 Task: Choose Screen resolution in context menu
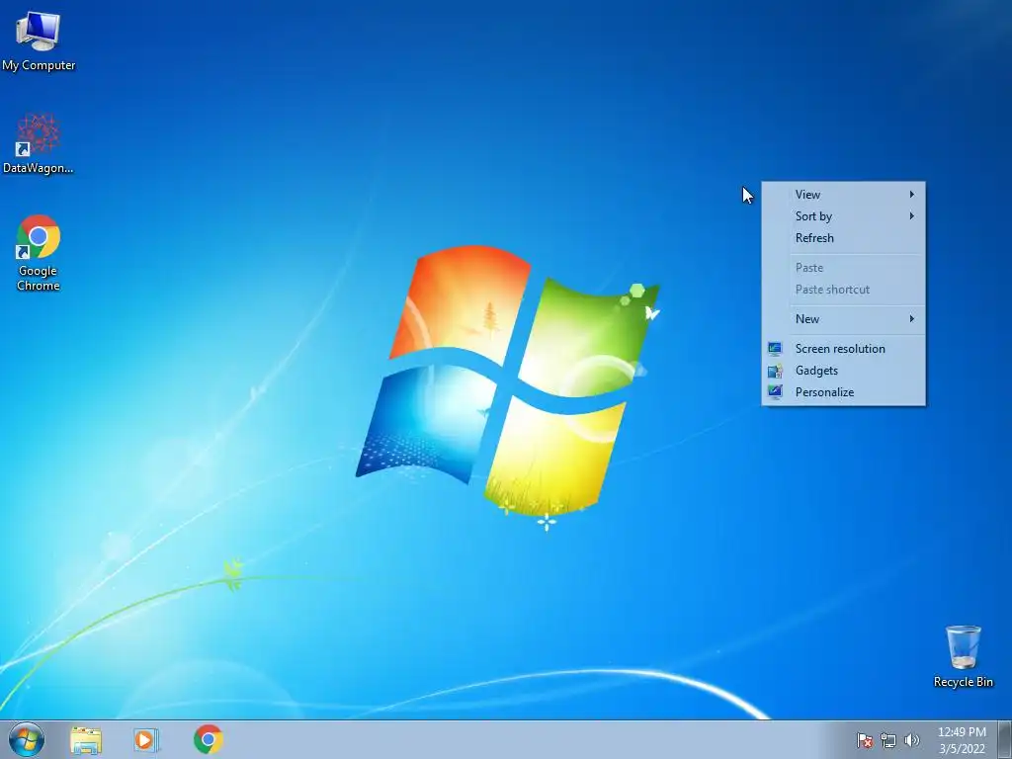point(844,349)
